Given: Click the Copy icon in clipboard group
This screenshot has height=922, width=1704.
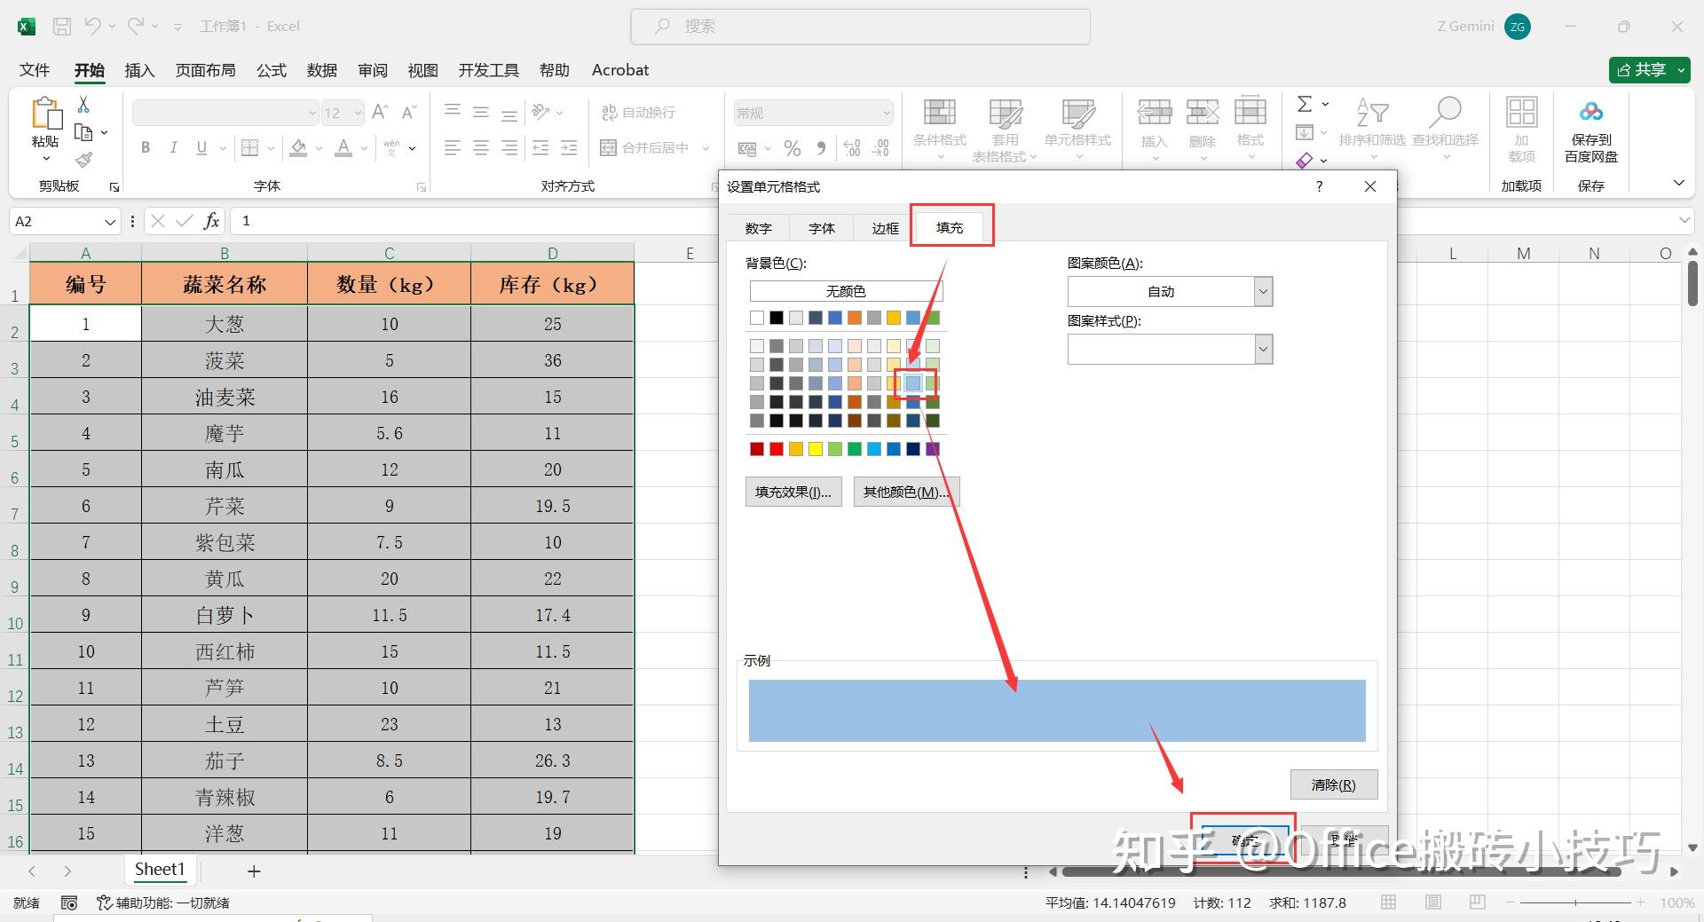Looking at the screenshot, I should [84, 133].
